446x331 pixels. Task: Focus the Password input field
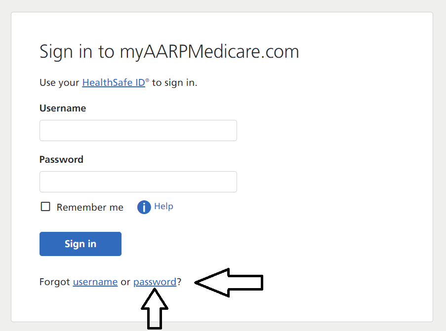(x=138, y=182)
